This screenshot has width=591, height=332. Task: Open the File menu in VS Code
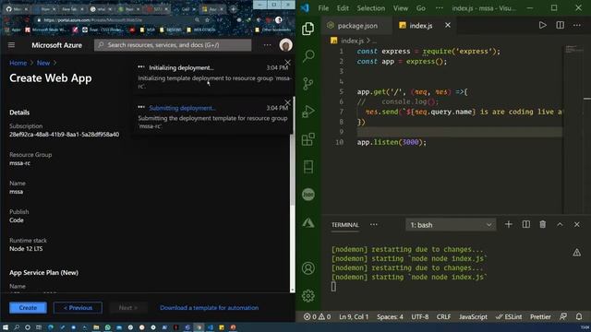click(x=323, y=8)
